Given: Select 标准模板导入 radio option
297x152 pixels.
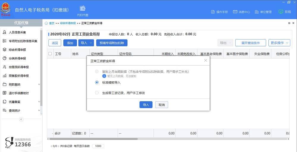Looking at the screenshot, I should pos(97,83).
